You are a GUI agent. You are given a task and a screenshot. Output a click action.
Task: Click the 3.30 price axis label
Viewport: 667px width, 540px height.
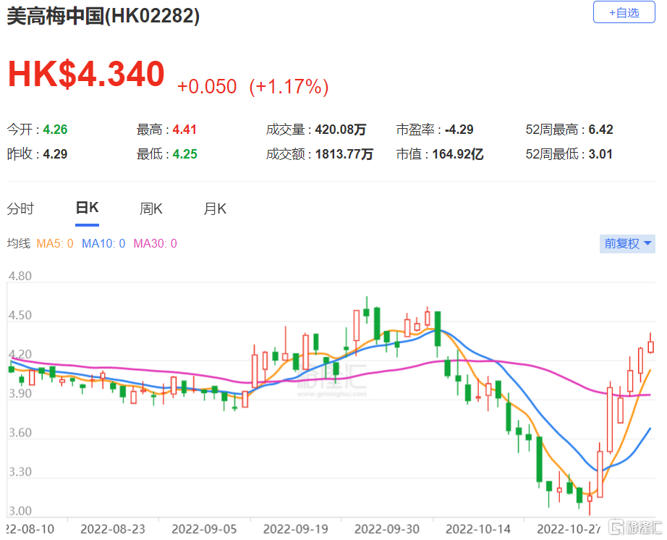click(20, 472)
